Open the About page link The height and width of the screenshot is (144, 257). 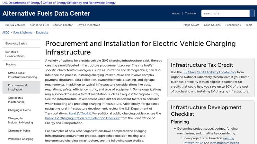click(176, 13)
